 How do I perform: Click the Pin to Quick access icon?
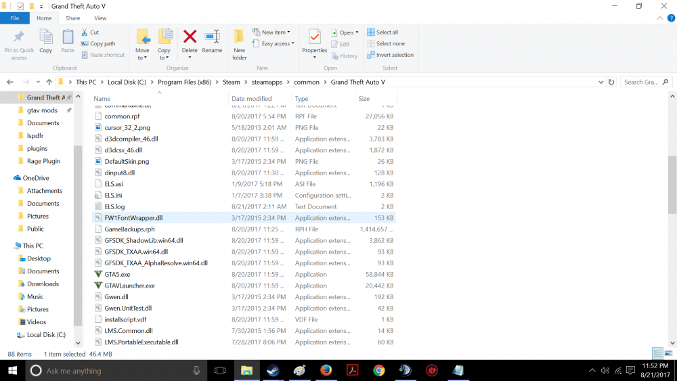[x=18, y=37]
